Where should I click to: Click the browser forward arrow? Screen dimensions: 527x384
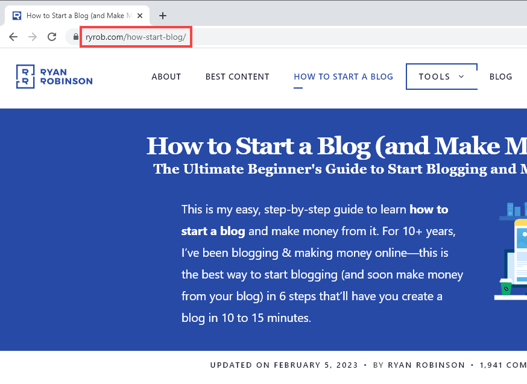(32, 37)
